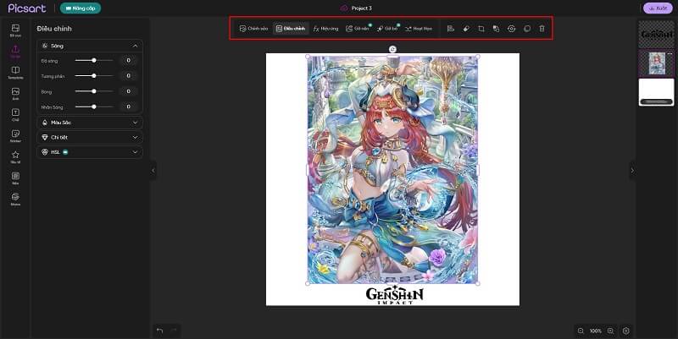The image size is (678, 339).
Task: Open the photos icon in left sidebar
Action: (15, 94)
